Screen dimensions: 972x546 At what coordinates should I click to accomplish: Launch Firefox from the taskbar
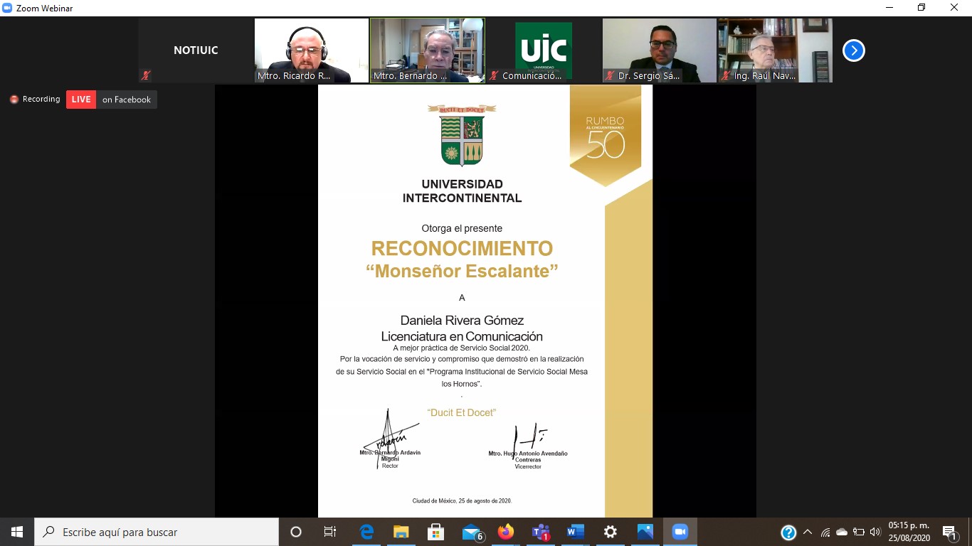pos(506,532)
